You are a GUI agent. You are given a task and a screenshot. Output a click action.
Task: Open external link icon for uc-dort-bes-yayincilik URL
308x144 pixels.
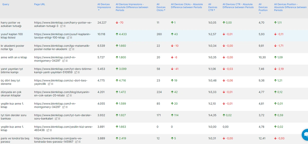click(49, 84)
